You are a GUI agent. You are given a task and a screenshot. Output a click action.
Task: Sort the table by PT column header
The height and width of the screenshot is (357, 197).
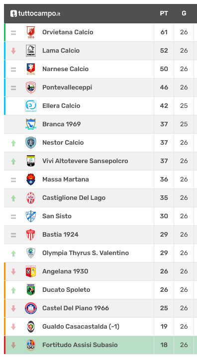pyautogui.click(x=164, y=13)
